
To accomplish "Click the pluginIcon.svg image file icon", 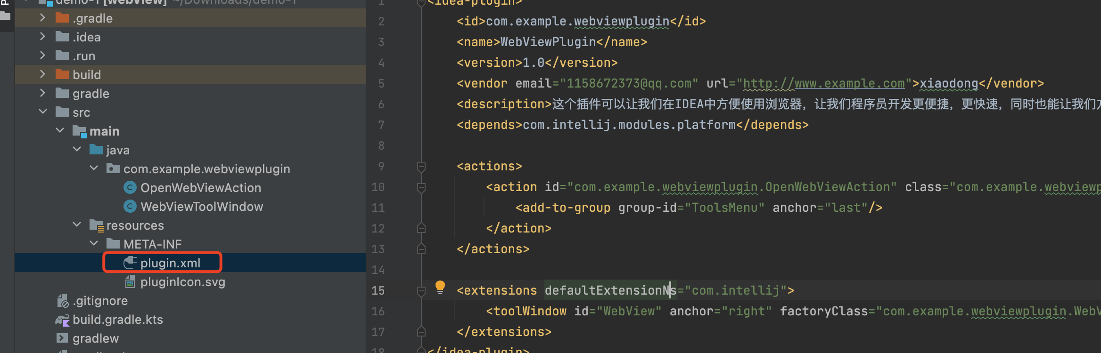I will 130,282.
